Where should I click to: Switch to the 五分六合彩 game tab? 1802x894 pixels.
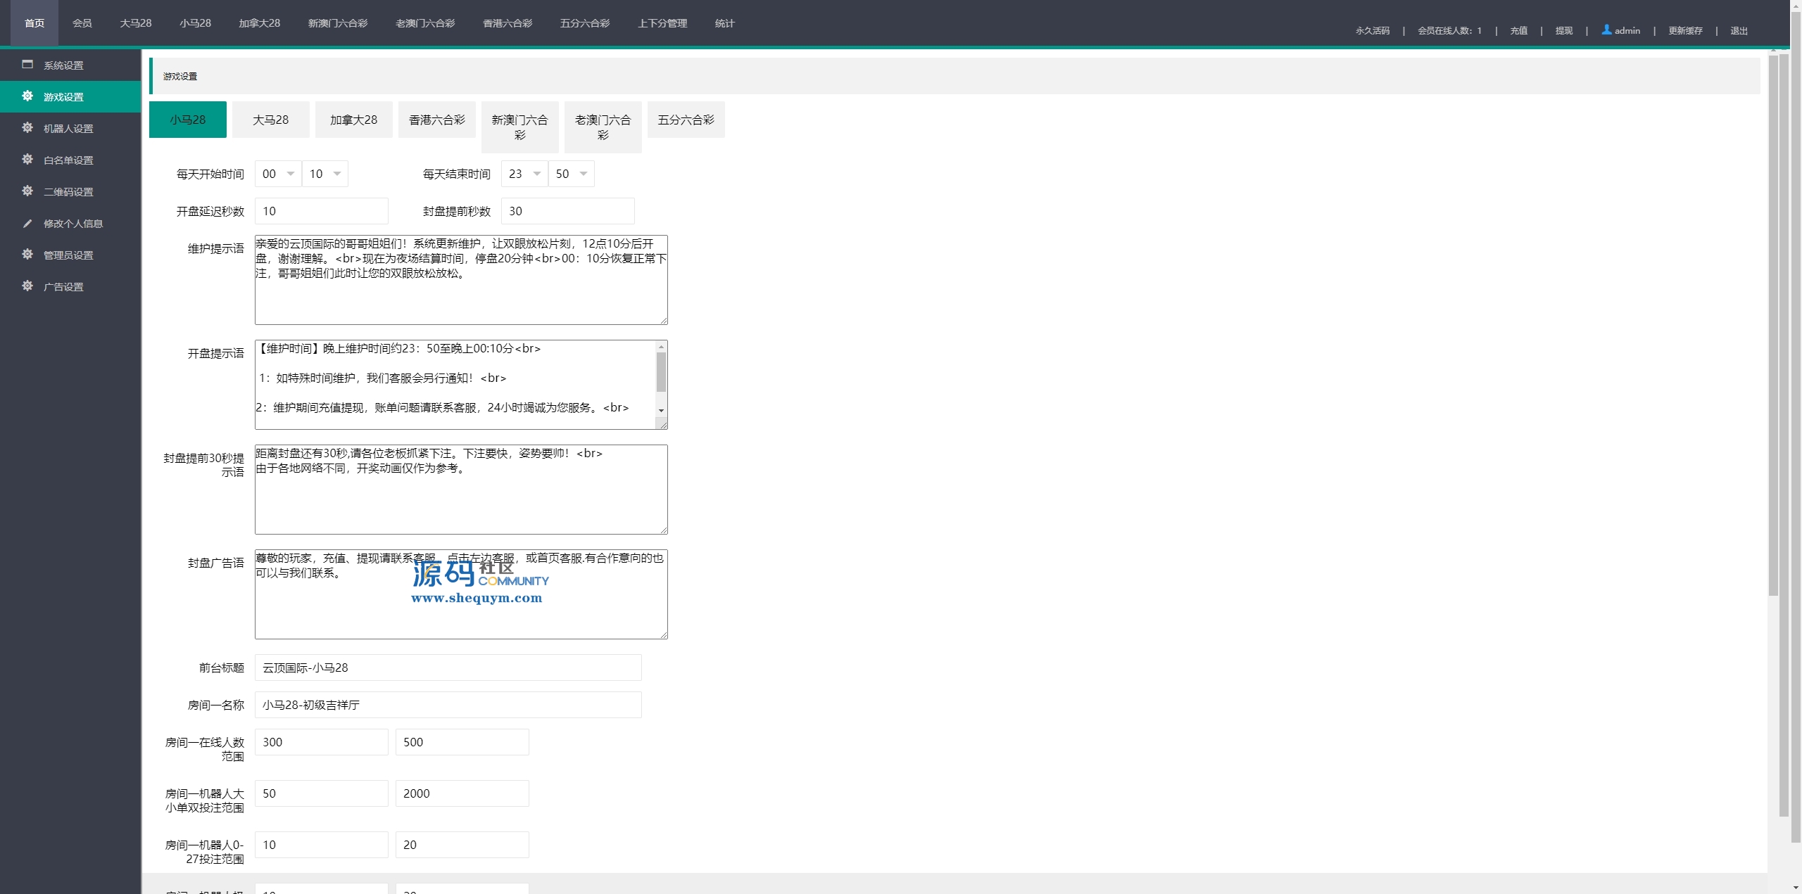(x=686, y=120)
